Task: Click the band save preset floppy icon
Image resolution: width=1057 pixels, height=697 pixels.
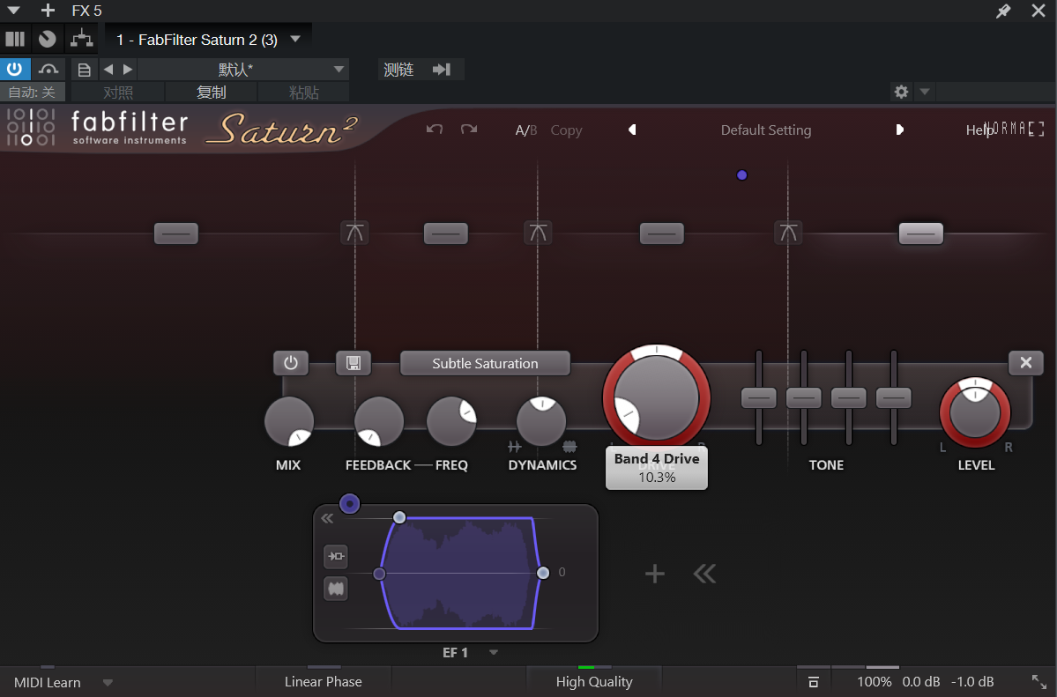Action: pyautogui.click(x=354, y=363)
